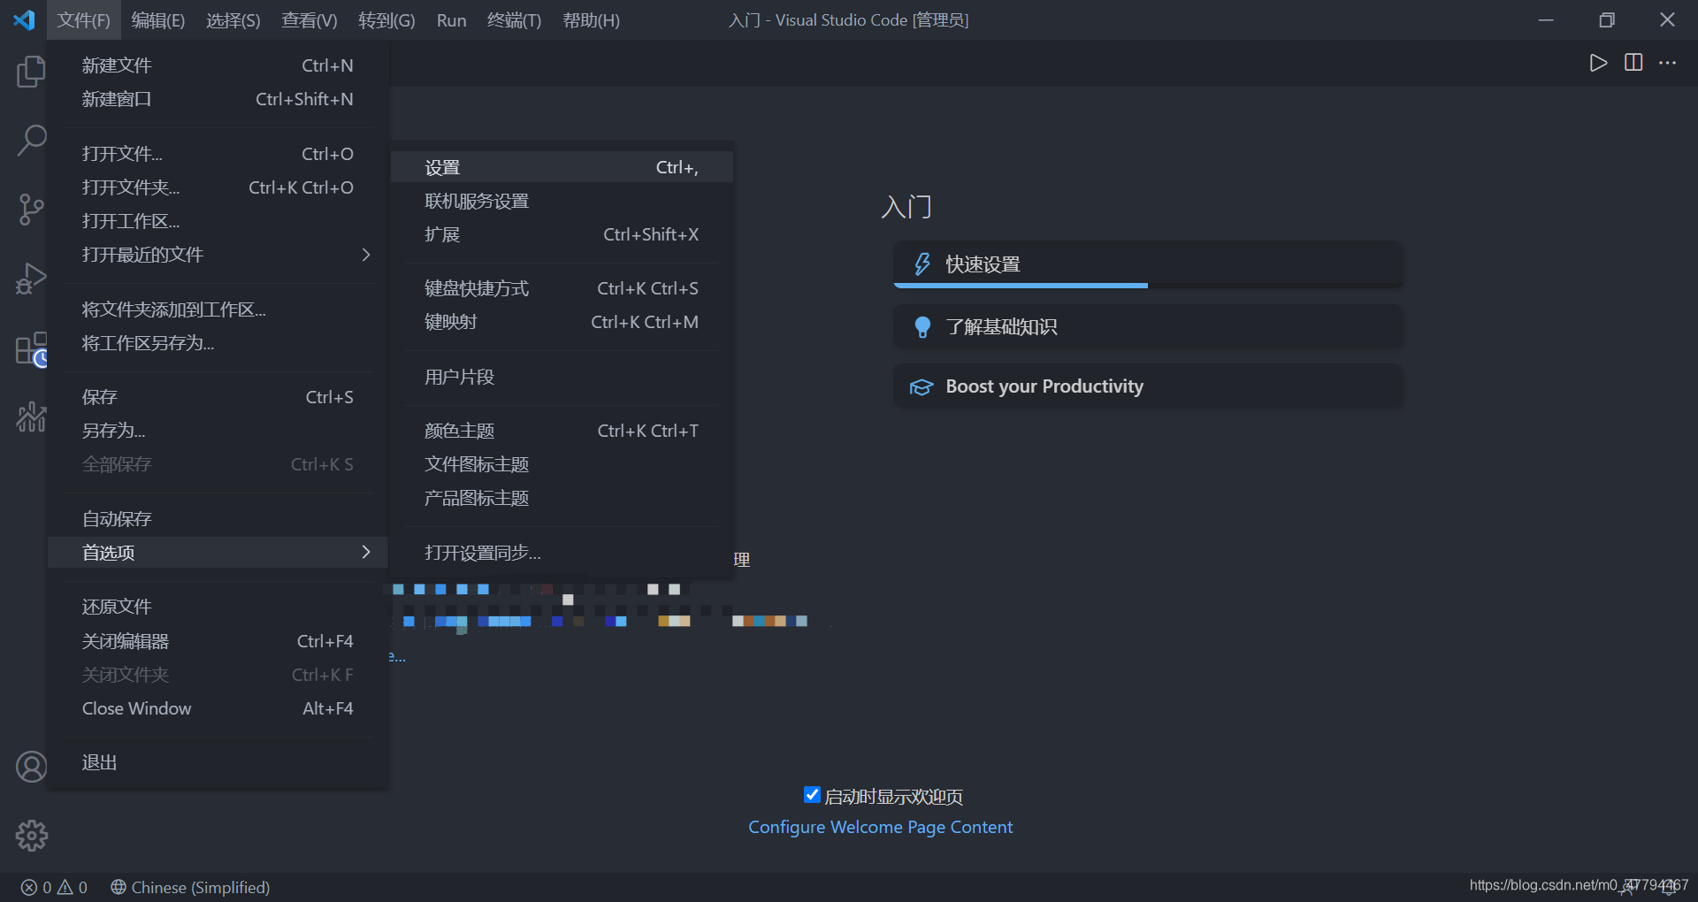Open the Extensions icon
The width and height of the screenshot is (1698, 902).
(x=31, y=348)
